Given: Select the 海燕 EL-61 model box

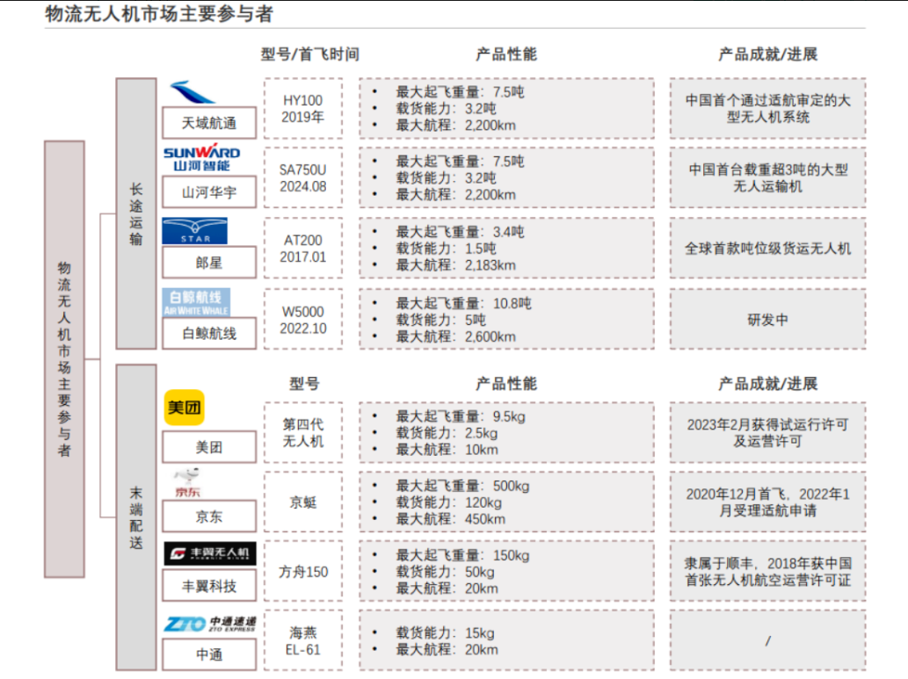Looking at the screenshot, I should point(303,640).
